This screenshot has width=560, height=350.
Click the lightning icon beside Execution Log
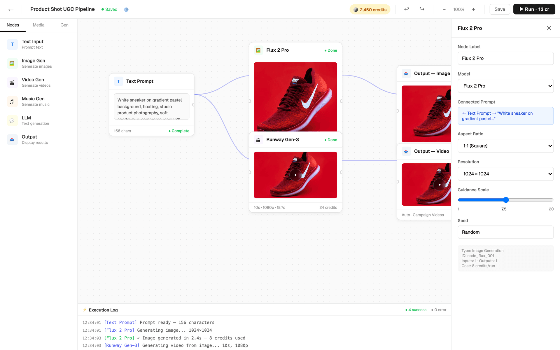click(85, 310)
